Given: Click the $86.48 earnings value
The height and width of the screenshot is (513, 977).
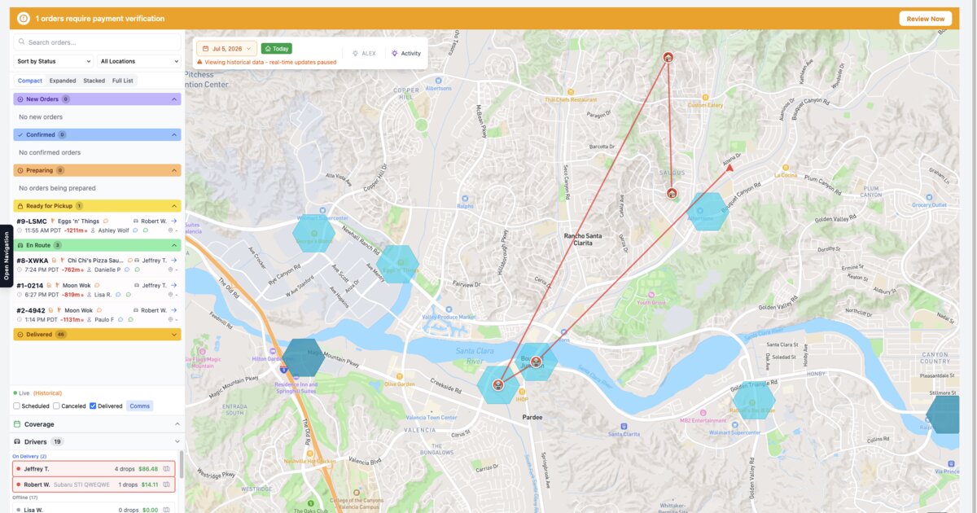Looking at the screenshot, I should [x=148, y=468].
